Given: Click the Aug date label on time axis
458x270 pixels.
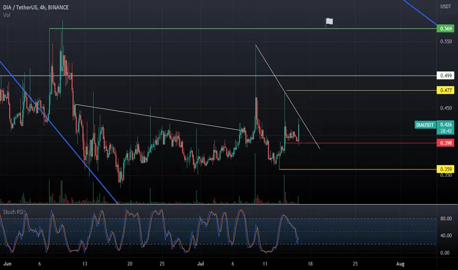Looking at the screenshot, I should (400, 264).
